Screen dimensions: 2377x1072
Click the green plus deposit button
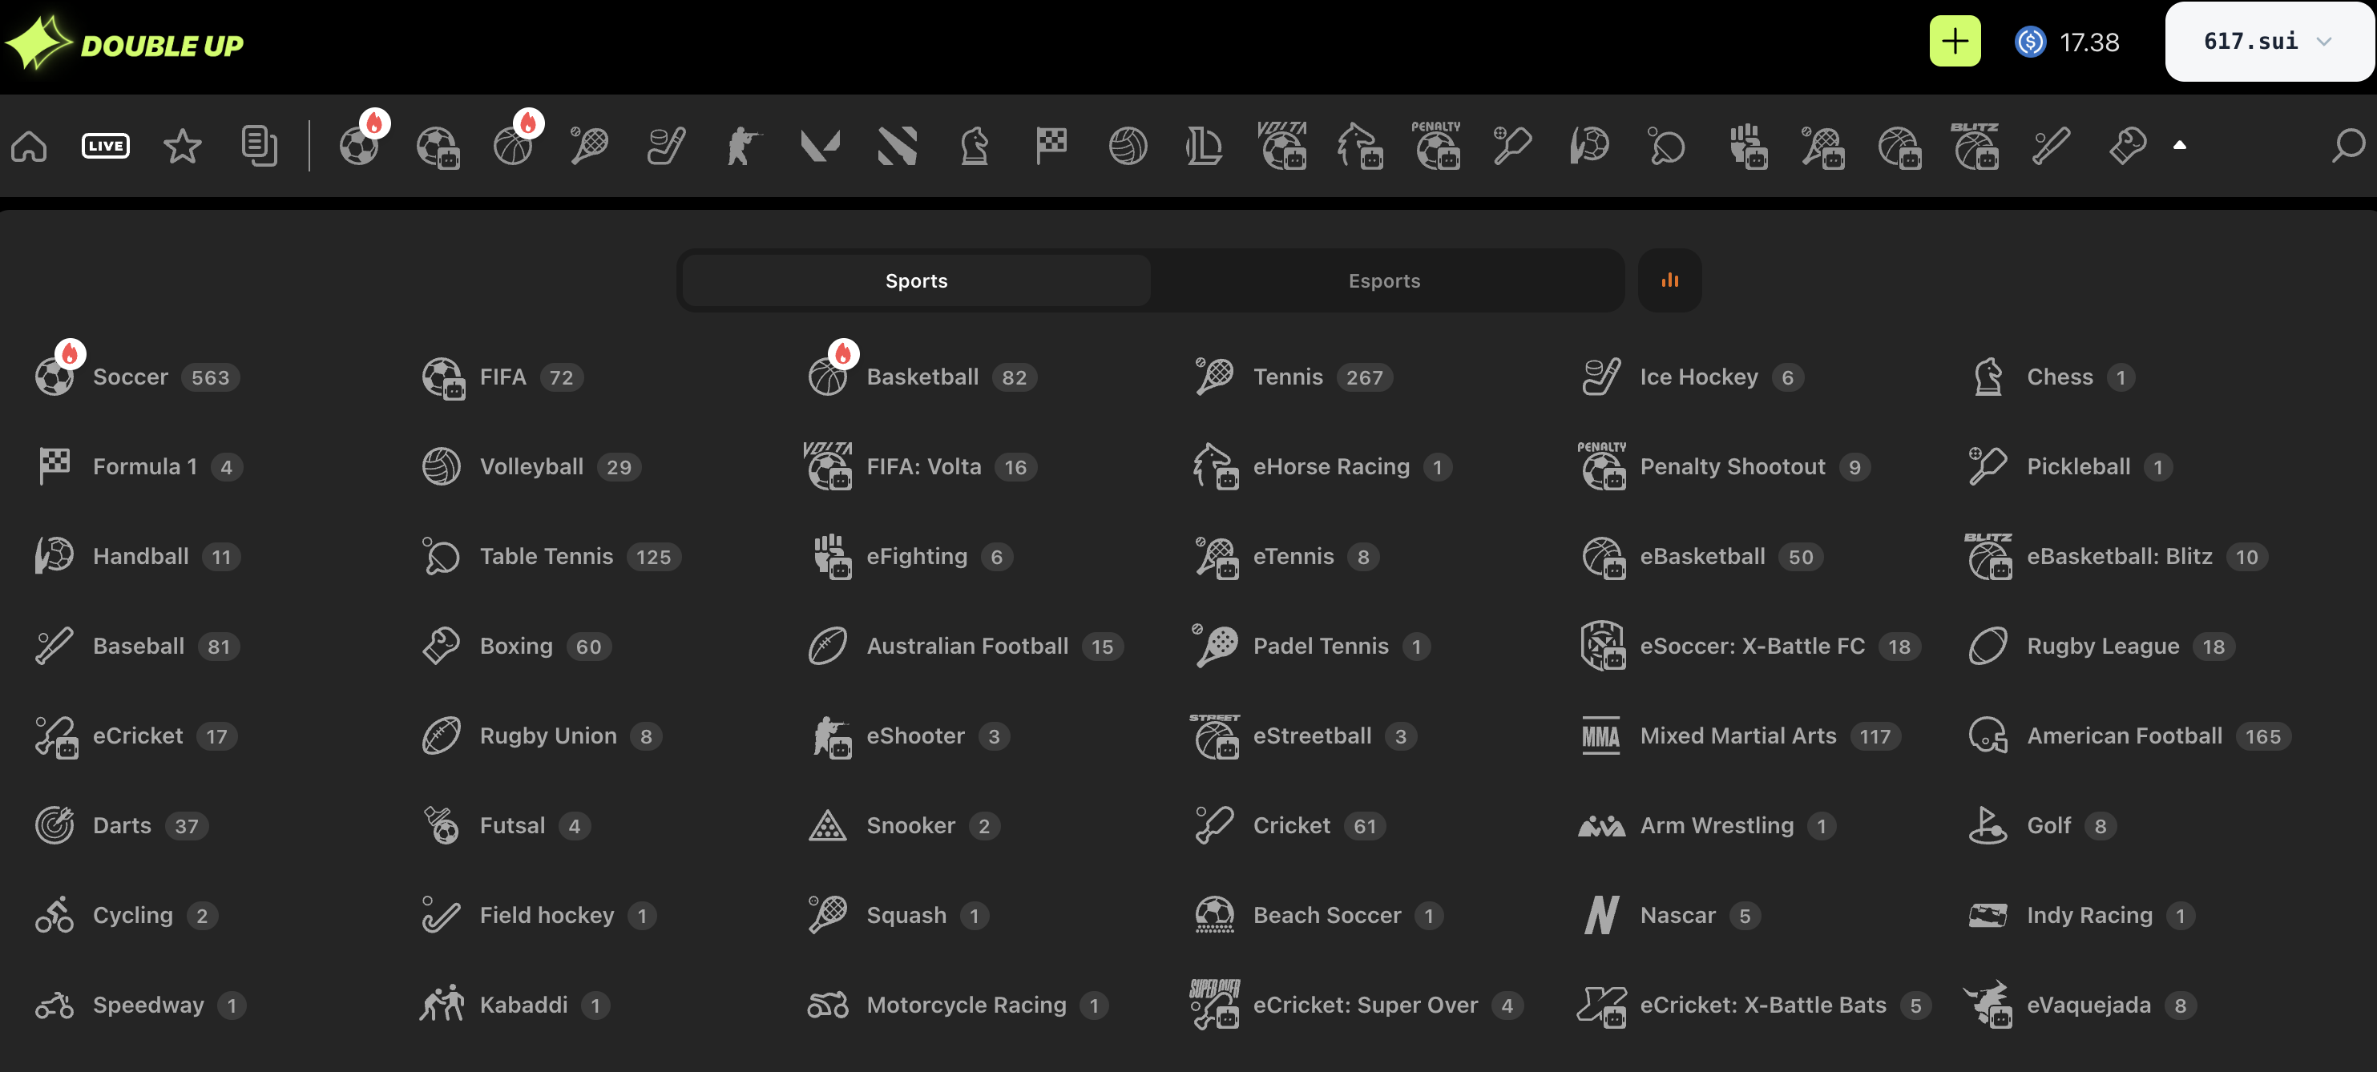[1954, 42]
